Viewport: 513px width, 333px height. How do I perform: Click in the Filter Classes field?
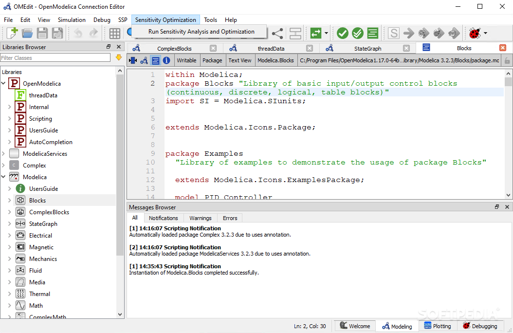point(55,58)
